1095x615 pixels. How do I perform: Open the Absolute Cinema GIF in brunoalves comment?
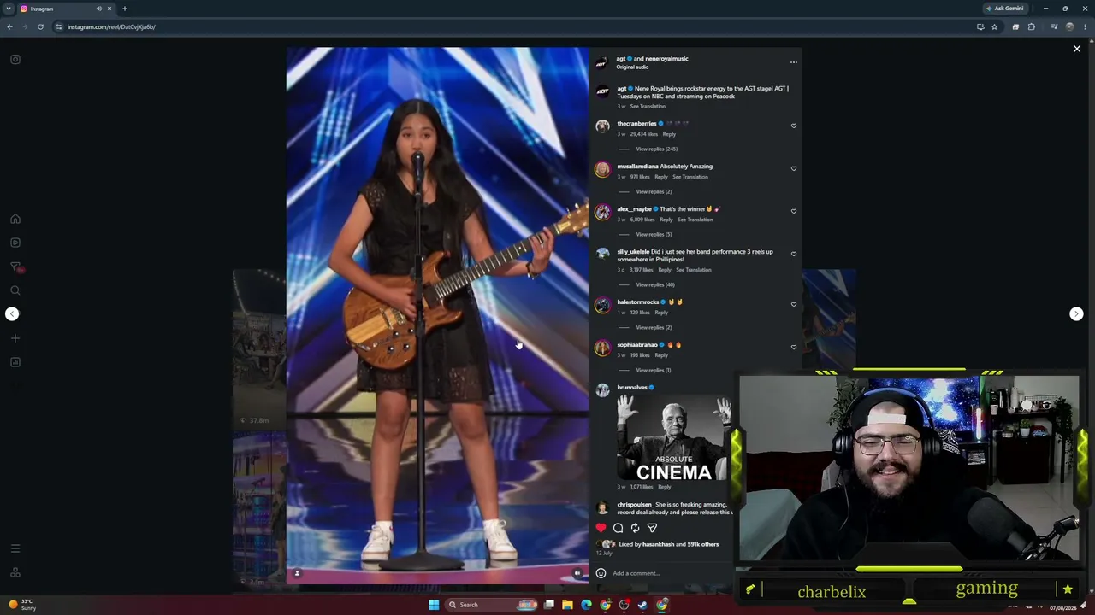pos(673,438)
